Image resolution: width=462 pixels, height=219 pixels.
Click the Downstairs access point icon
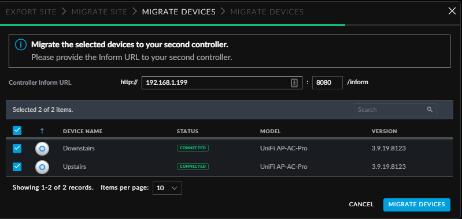pos(42,149)
